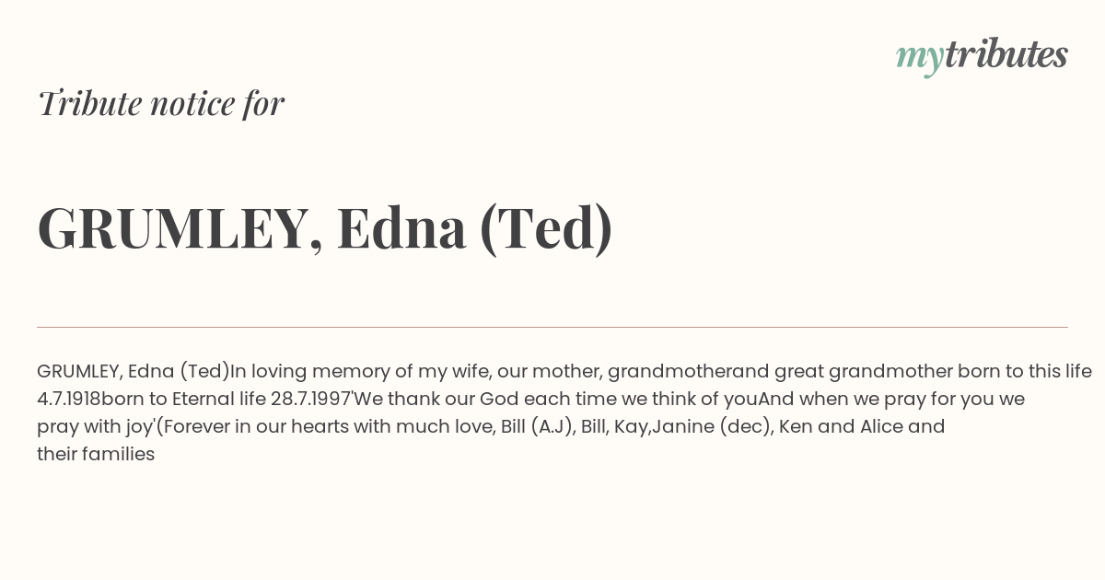1105x580 pixels.
Task: Click the horizontal divider line below the title
Action: [552, 327]
